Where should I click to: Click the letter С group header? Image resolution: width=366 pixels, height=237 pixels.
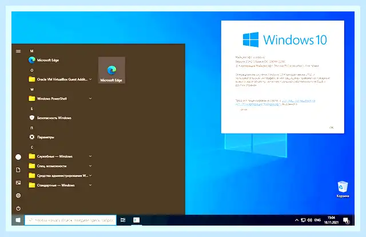(x=32, y=147)
